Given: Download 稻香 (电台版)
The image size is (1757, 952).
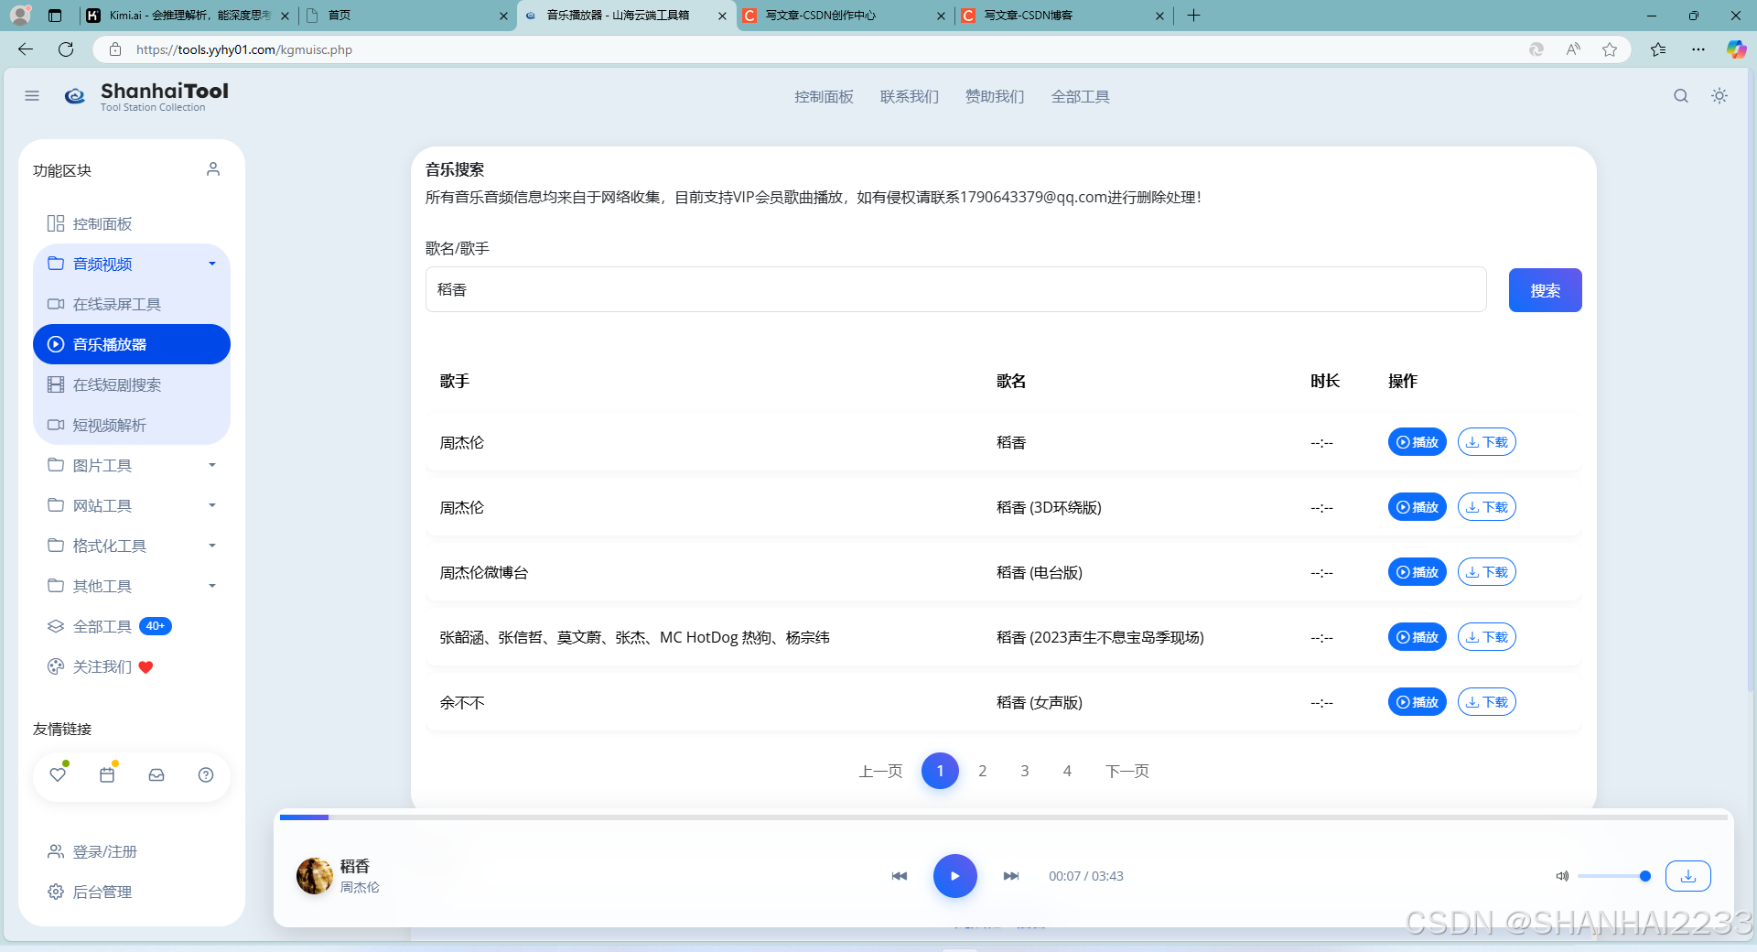Looking at the screenshot, I should tap(1486, 572).
